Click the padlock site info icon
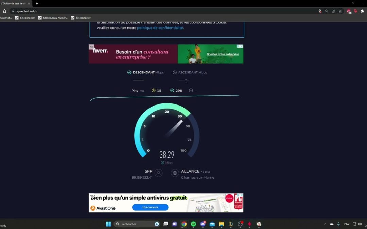 [13, 11]
